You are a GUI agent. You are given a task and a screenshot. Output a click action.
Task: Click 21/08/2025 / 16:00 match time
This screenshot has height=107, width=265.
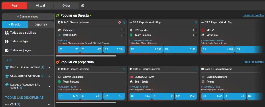click(x=139, y=87)
